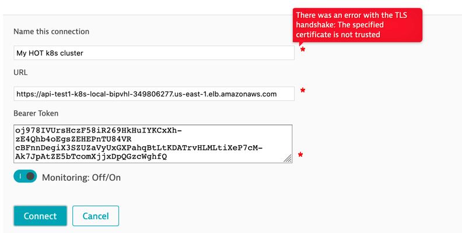Focus the 'My HOT k8s cluster' name field
Viewport: 462px width, 233px height.
tap(154, 53)
